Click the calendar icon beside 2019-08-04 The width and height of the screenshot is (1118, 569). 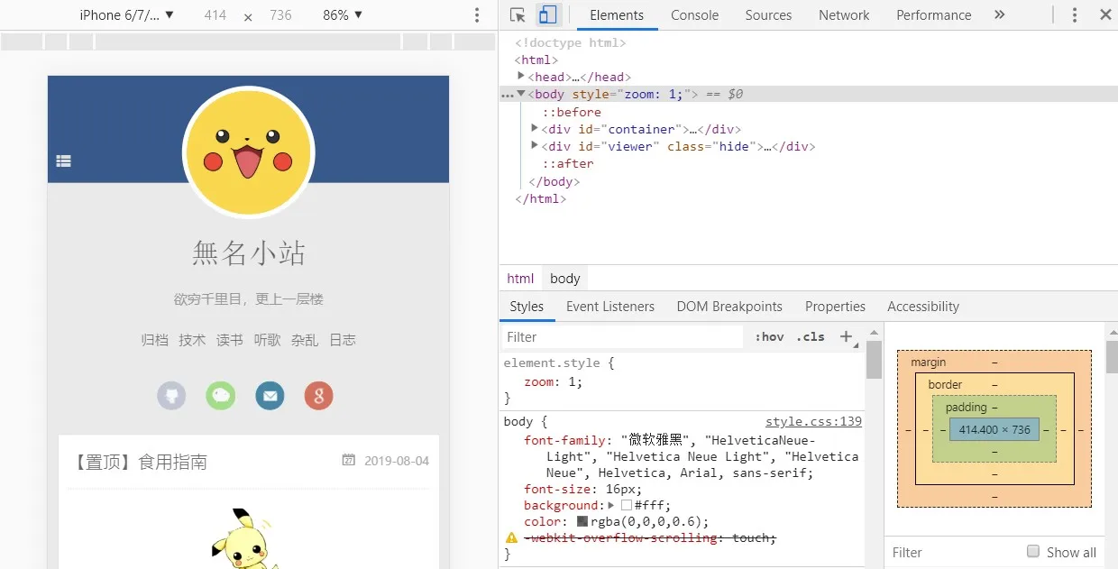click(x=348, y=461)
